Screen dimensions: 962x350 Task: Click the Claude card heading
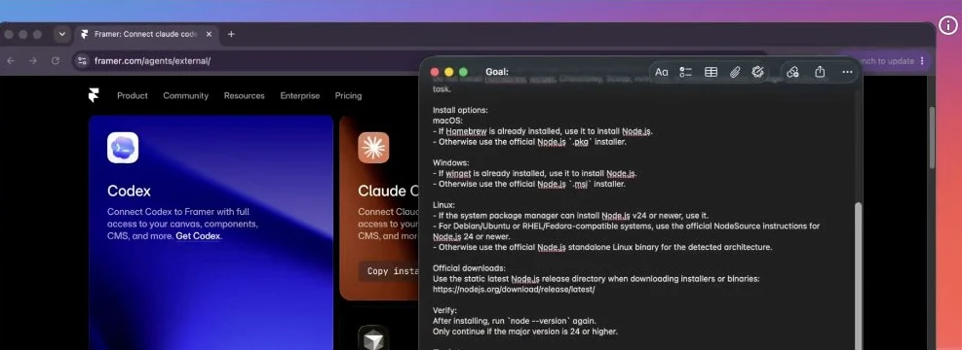pos(388,191)
